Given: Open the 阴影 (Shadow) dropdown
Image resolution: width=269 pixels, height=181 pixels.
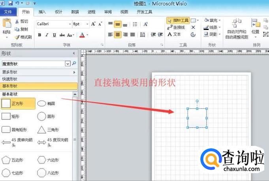Looking at the screenshot, I should coord(212,34).
